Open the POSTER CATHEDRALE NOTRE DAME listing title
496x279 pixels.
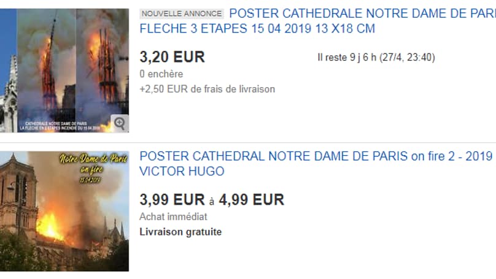[x=317, y=21]
